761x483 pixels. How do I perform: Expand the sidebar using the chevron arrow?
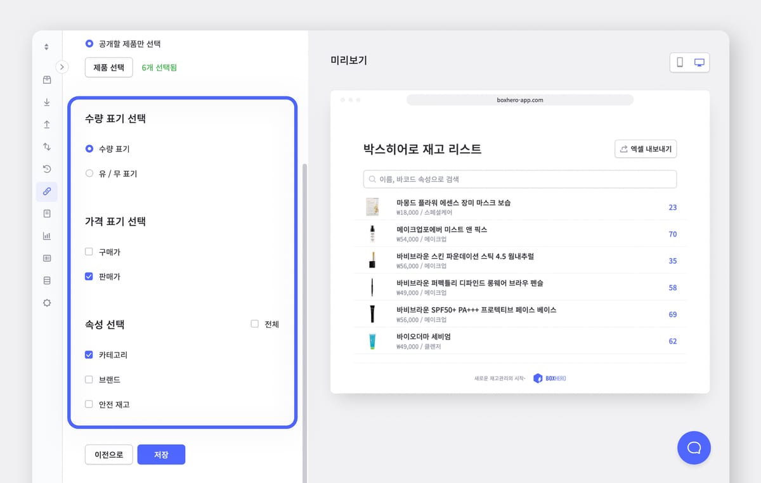[x=62, y=66]
